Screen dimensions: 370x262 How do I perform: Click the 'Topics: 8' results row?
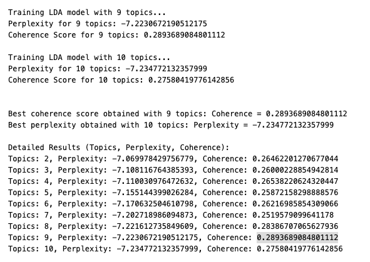173,226
